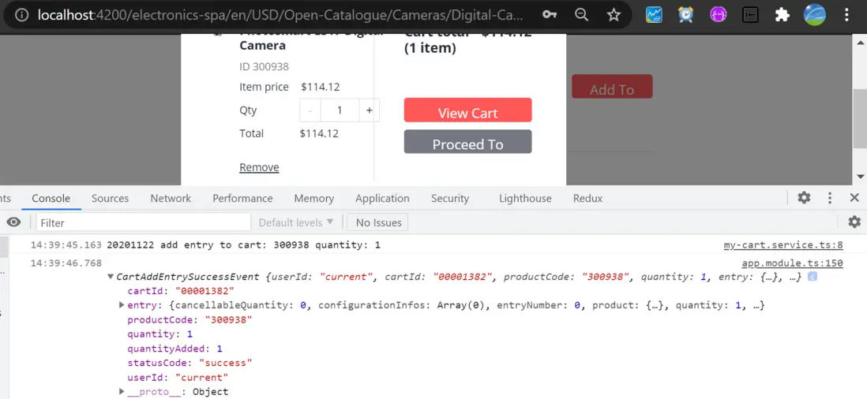867x399 pixels.
Task: Decrease quantity with the minus button
Action: coord(310,110)
